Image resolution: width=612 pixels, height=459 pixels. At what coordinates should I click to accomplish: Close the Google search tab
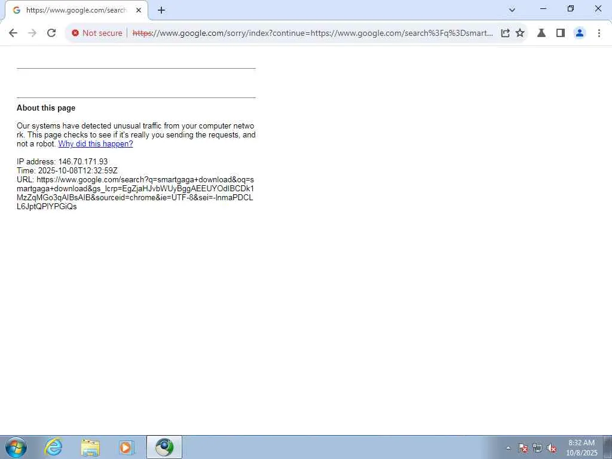click(139, 11)
